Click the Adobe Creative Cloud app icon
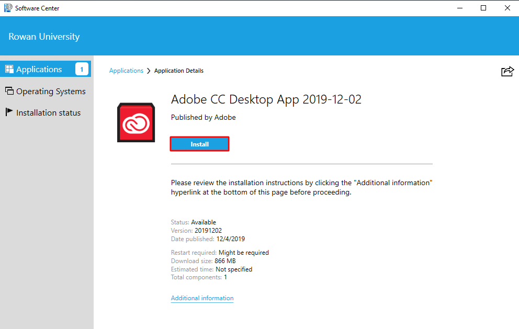Screen dimensions: 519x329 (136, 122)
